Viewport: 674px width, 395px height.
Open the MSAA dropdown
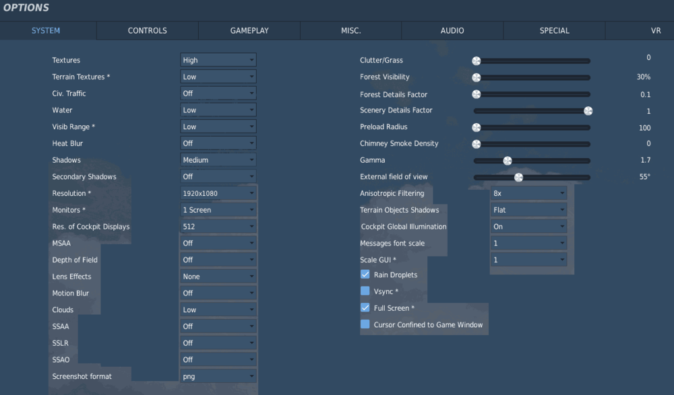click(218, 243)
